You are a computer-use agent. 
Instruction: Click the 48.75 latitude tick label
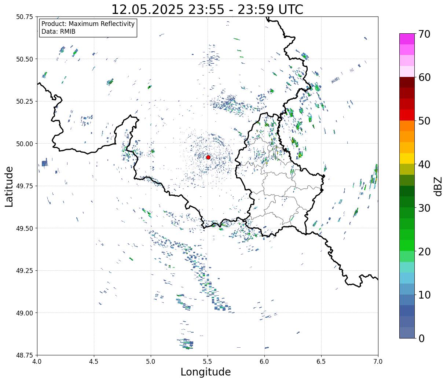click(x=25, y=355)
